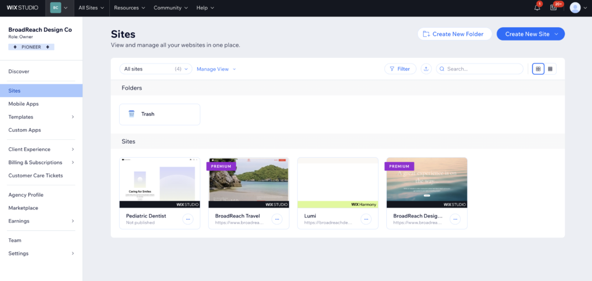
Task: Click the Not published status text
Action: (140, 223)
